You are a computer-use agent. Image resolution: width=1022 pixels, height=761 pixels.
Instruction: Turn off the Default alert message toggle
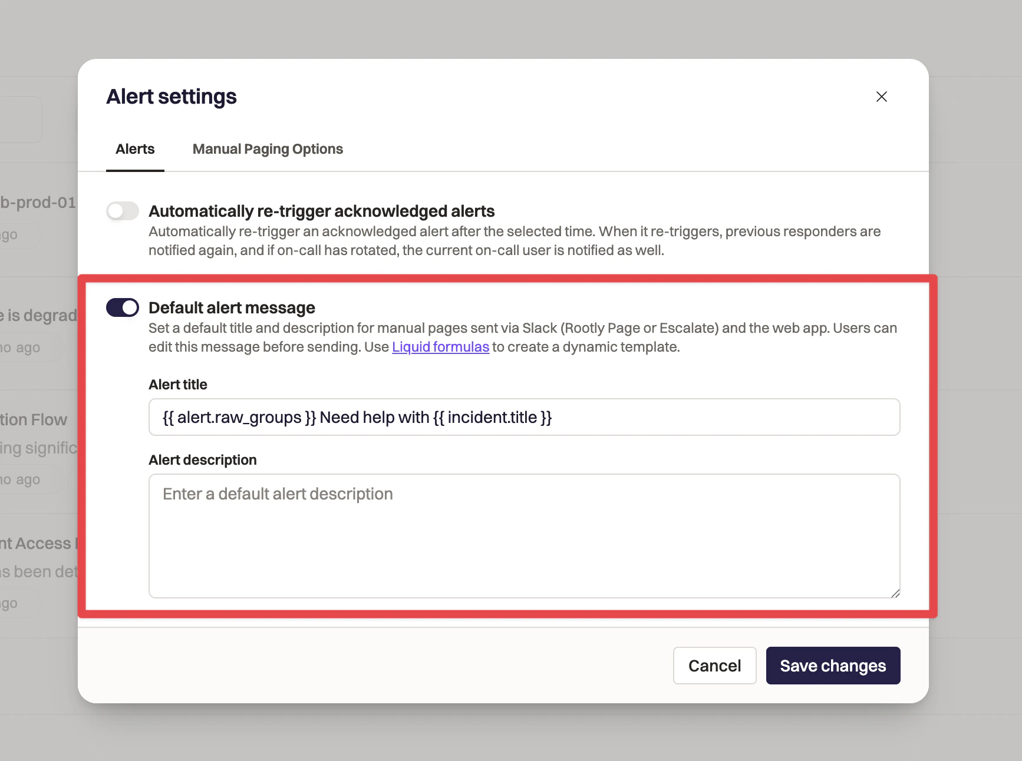pos(123,307)
